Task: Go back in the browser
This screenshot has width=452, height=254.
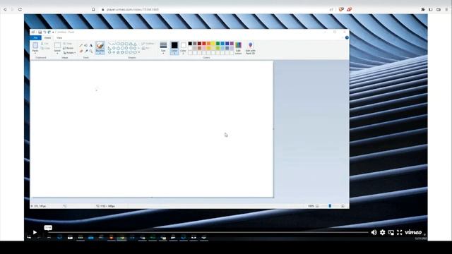Action: point(5,9)
